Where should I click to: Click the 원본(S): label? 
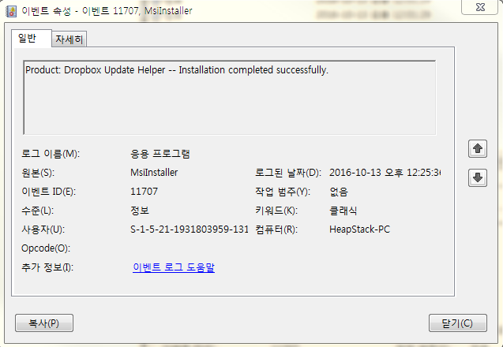pos(38,173)
